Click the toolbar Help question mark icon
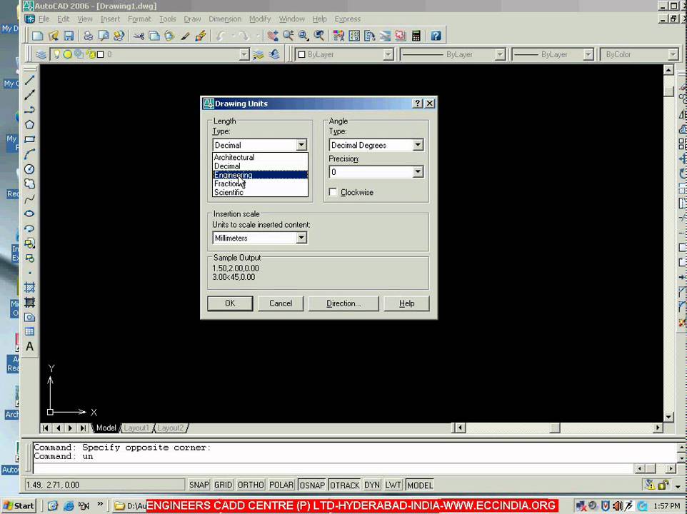Screen dimensions: 687x514 (436, 36)
